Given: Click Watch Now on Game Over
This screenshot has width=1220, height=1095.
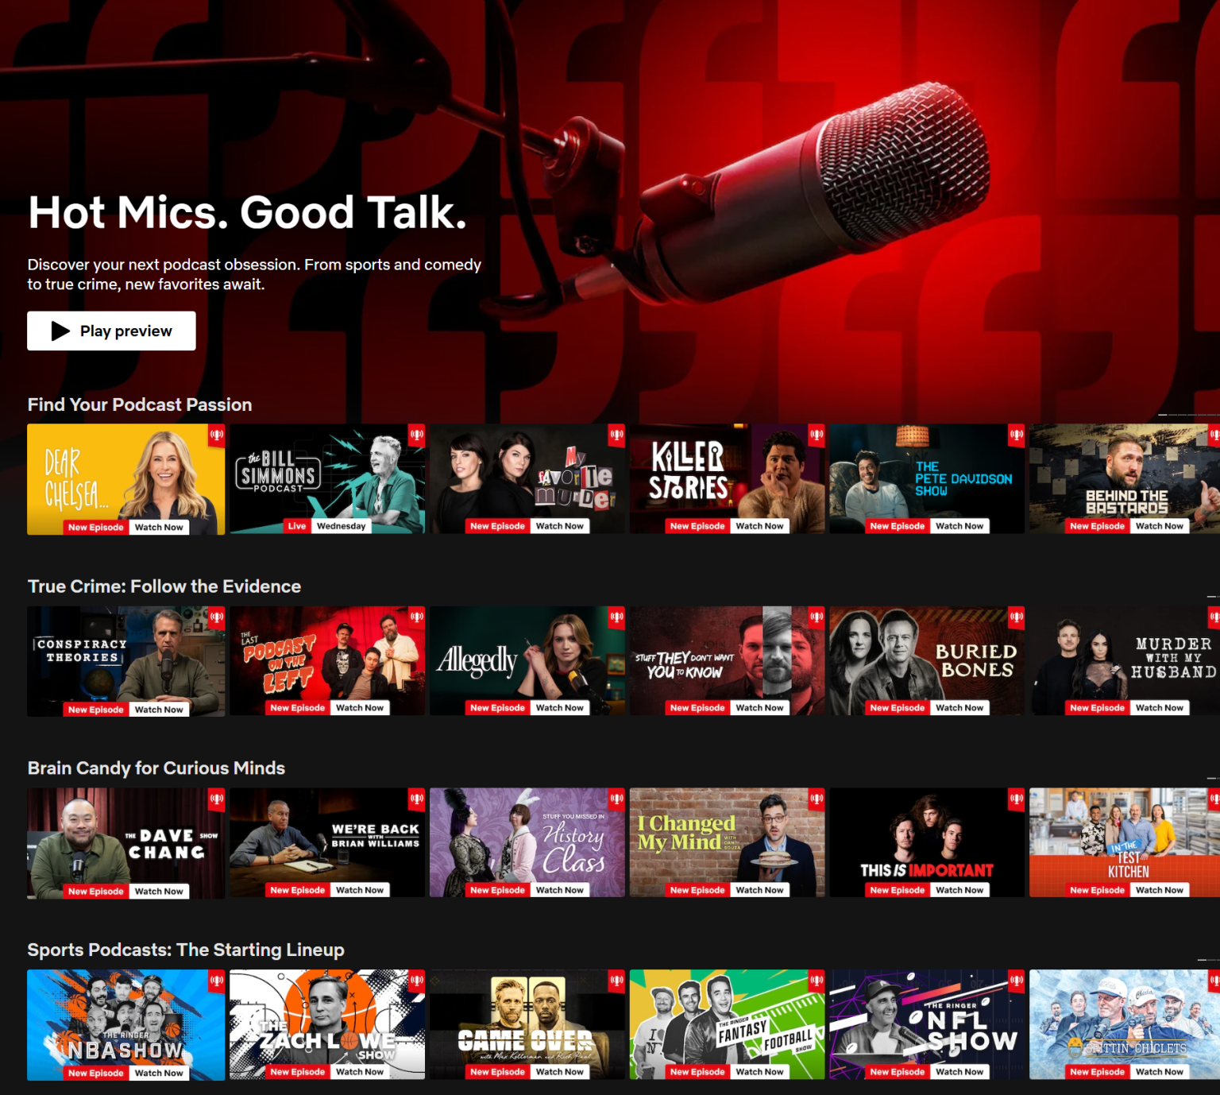Looking at the screenshot, I should [x=559, y=1072].
